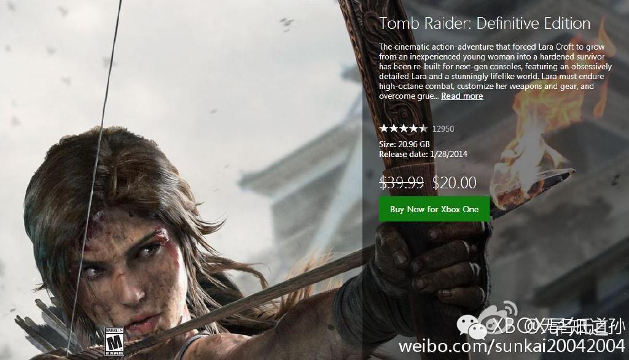Click the first star in the rating
Viewport: 629px width, 360px height.
click(383, 129)
